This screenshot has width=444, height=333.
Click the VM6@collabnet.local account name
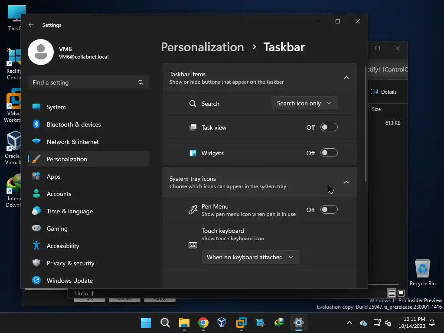click(84, 57)
